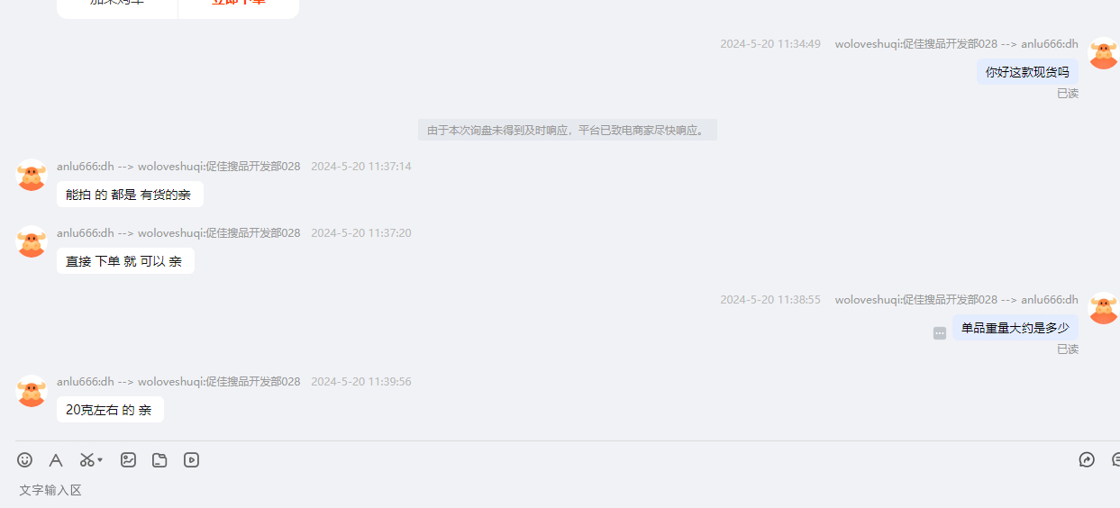Select the message bubble 直接 下单 就 可以 亲
Image resolution: width=1120 pixels, height=508 pixels.
125,261
